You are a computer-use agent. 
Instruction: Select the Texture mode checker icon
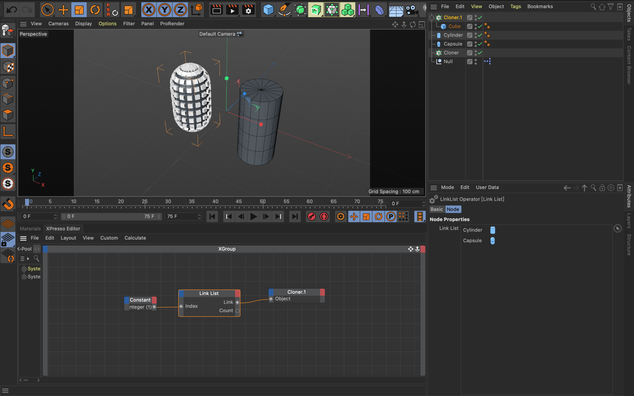pos(8,67)
